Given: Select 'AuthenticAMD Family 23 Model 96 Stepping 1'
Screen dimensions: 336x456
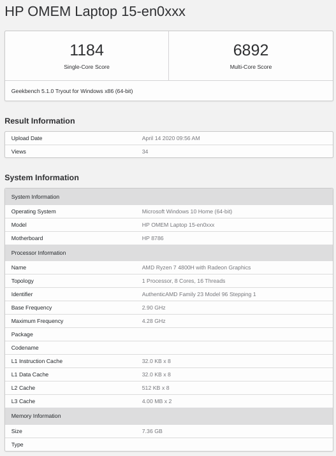Looking at the screenshot, I should 199,294.
